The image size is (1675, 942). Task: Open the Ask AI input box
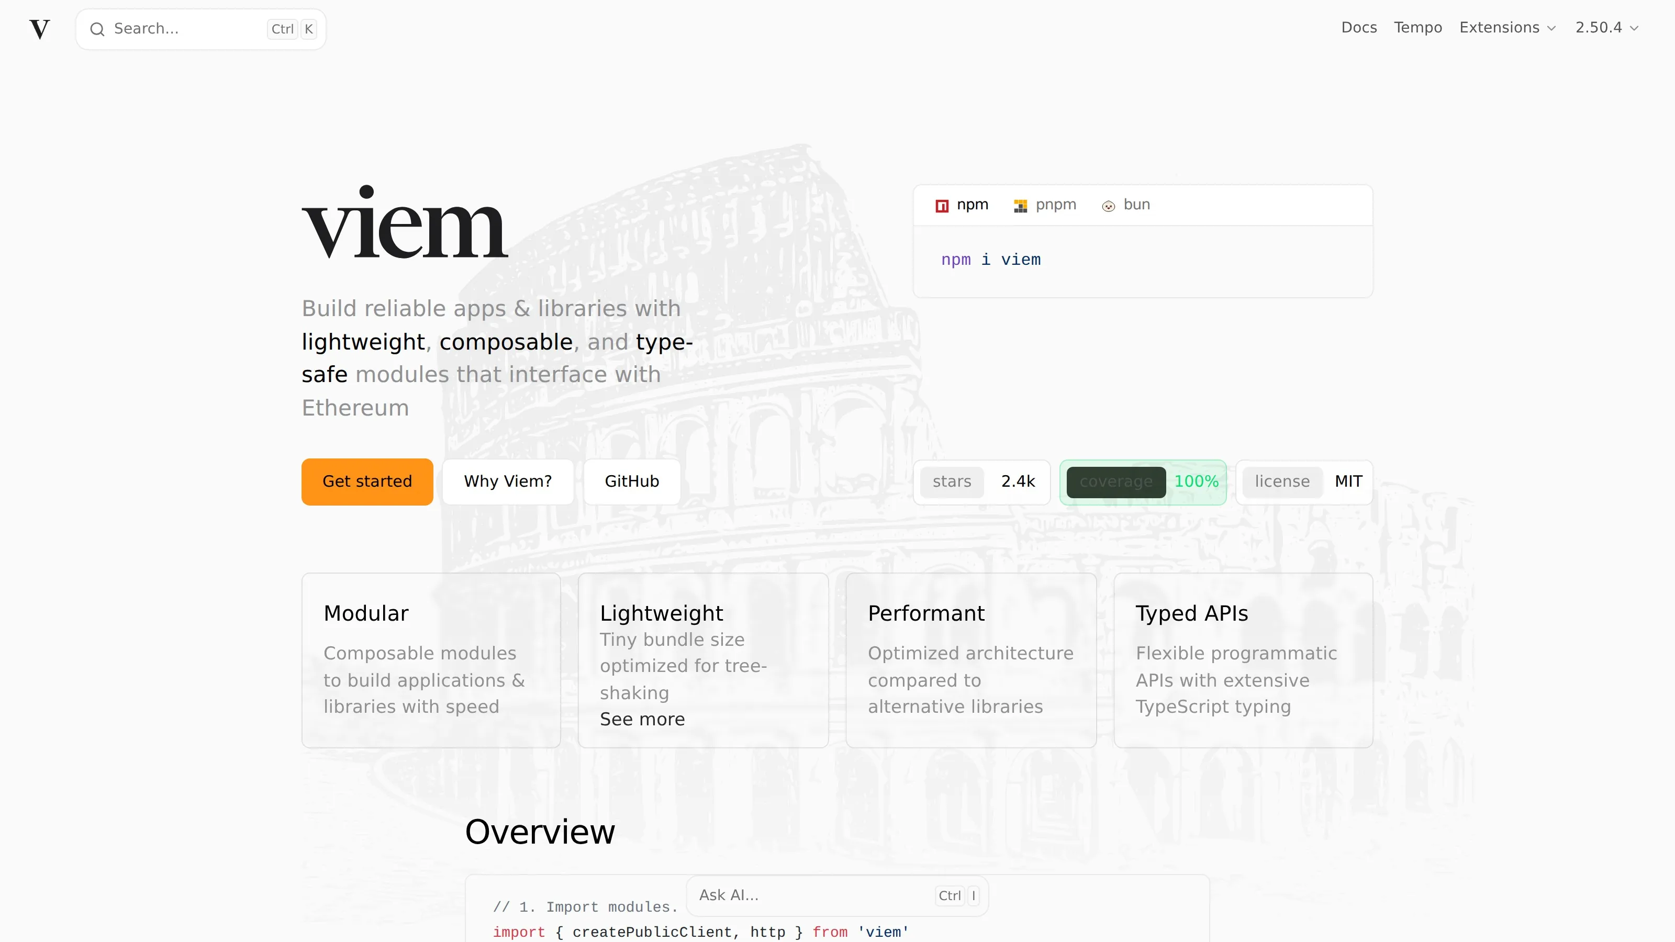(837, 895)
